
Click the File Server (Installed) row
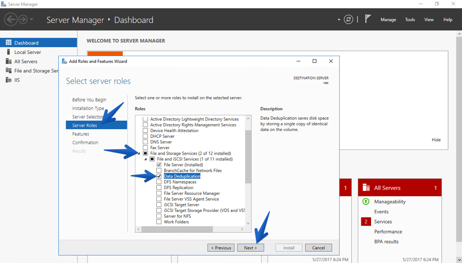183,165
